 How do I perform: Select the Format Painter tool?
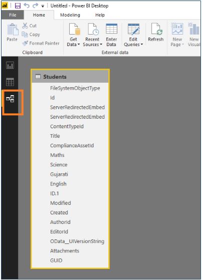41,43
